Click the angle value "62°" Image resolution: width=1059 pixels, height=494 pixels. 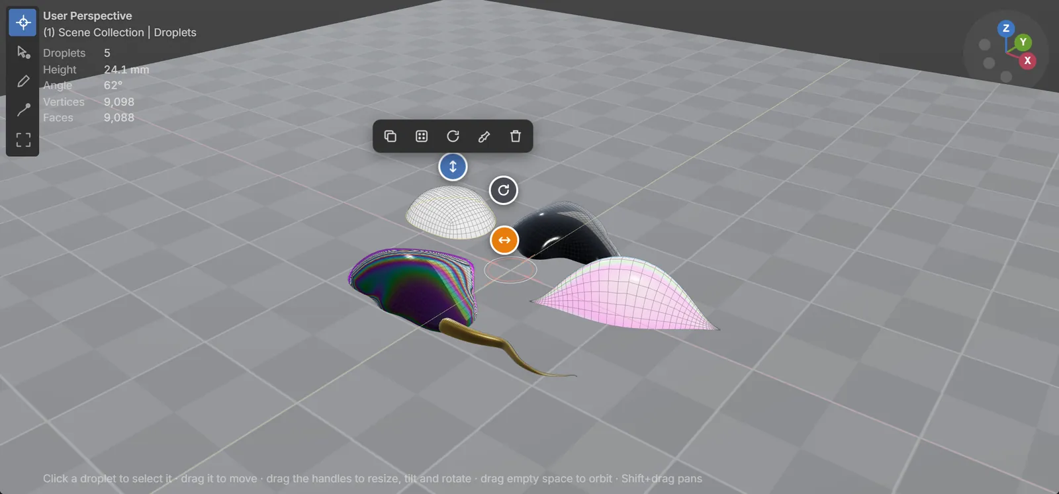113,85
